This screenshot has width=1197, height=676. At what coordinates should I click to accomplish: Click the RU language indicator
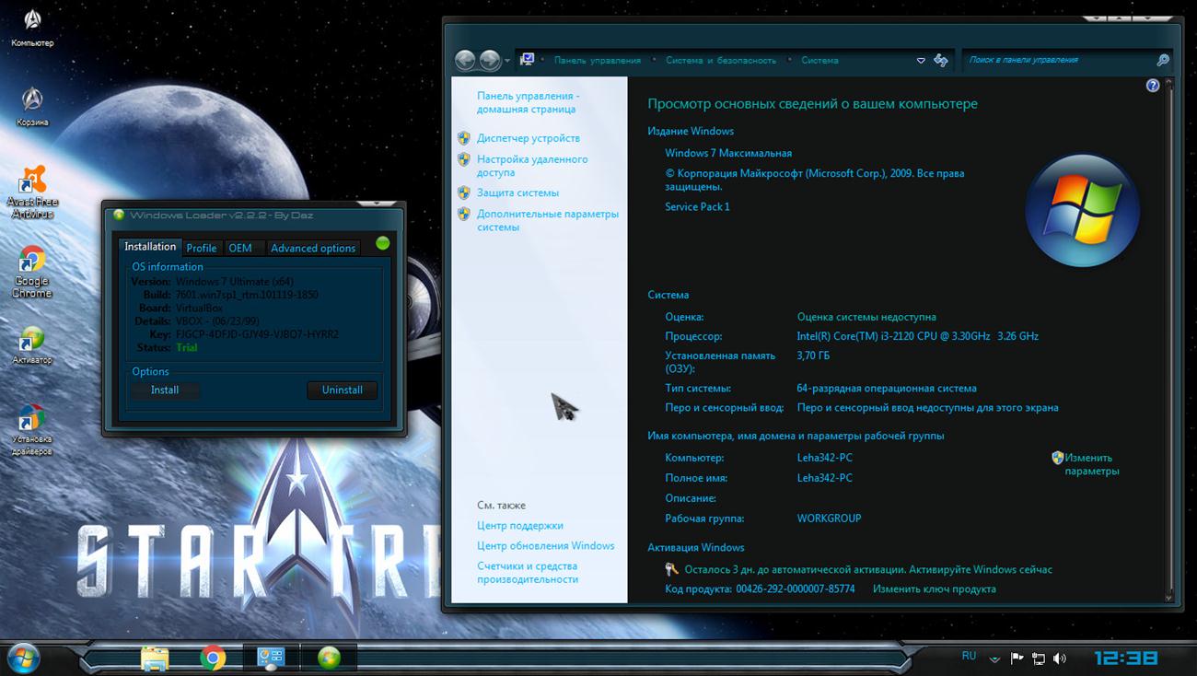tap(969, 656)
